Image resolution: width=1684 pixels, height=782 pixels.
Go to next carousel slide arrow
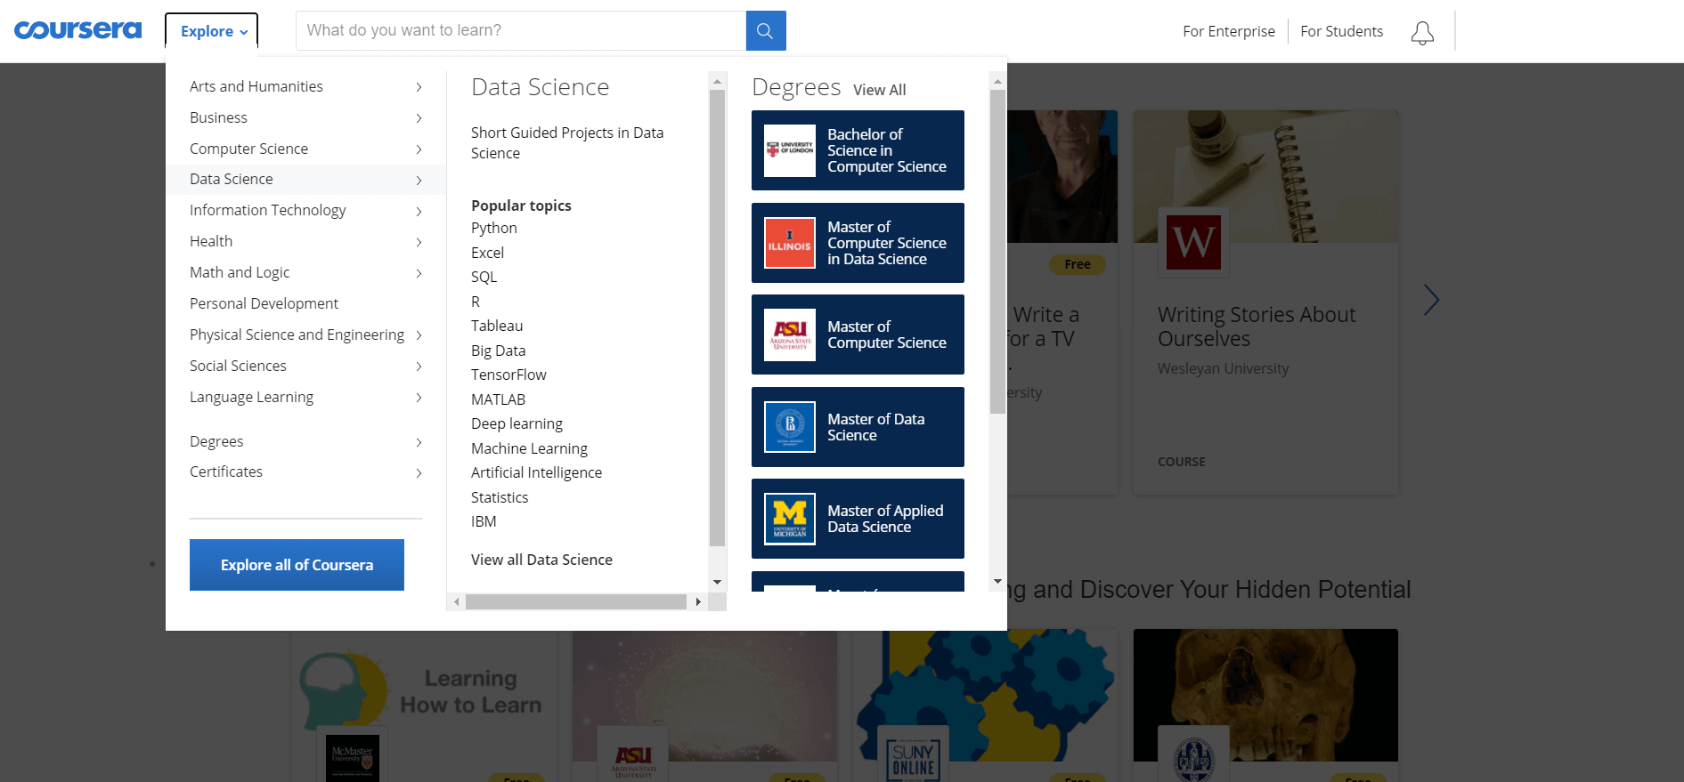coord(1431,300)
